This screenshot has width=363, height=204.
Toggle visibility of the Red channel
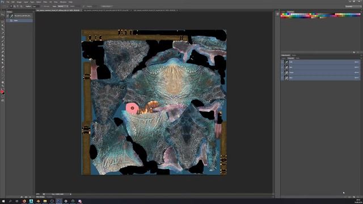(282, 67)
